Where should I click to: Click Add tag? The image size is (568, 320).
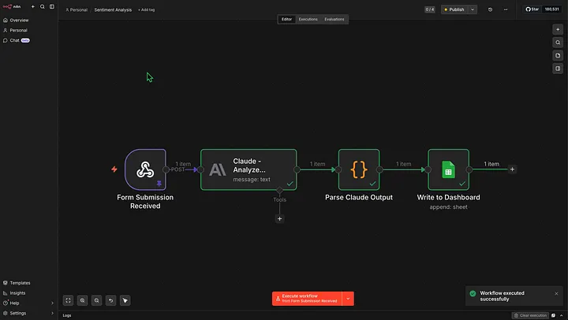(147, 9)
